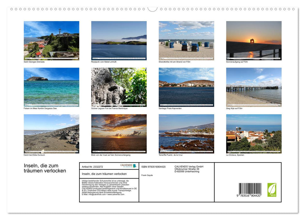Click the Santiago Praia Kapverden picture
Viewport: 305px width, 220px height.
[186, 87]
